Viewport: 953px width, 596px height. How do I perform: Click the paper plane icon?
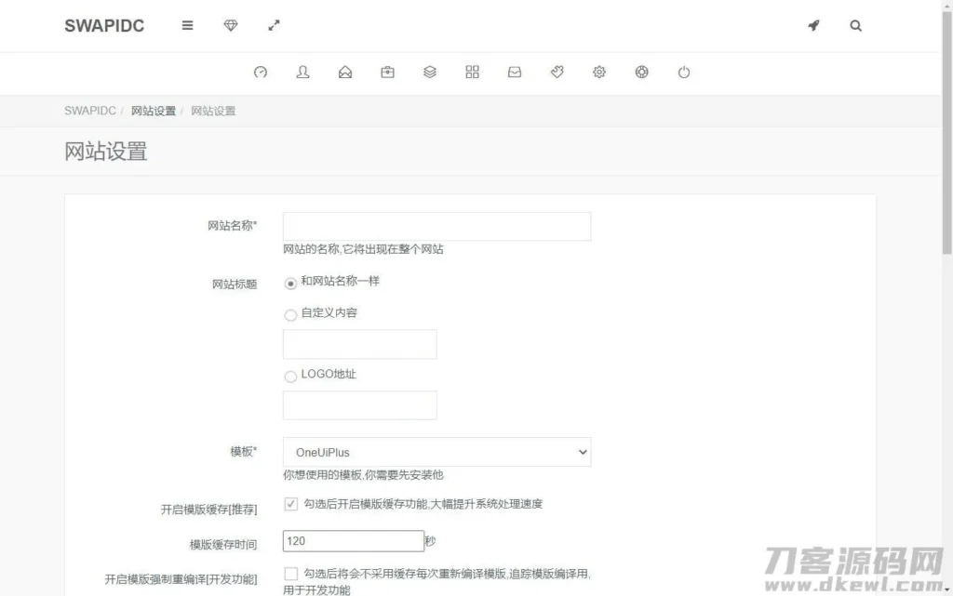coord(813,25)
